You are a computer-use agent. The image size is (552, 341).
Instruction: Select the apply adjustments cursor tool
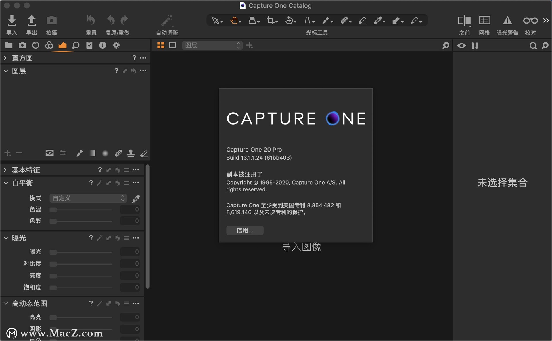click(x=398, y=20)
